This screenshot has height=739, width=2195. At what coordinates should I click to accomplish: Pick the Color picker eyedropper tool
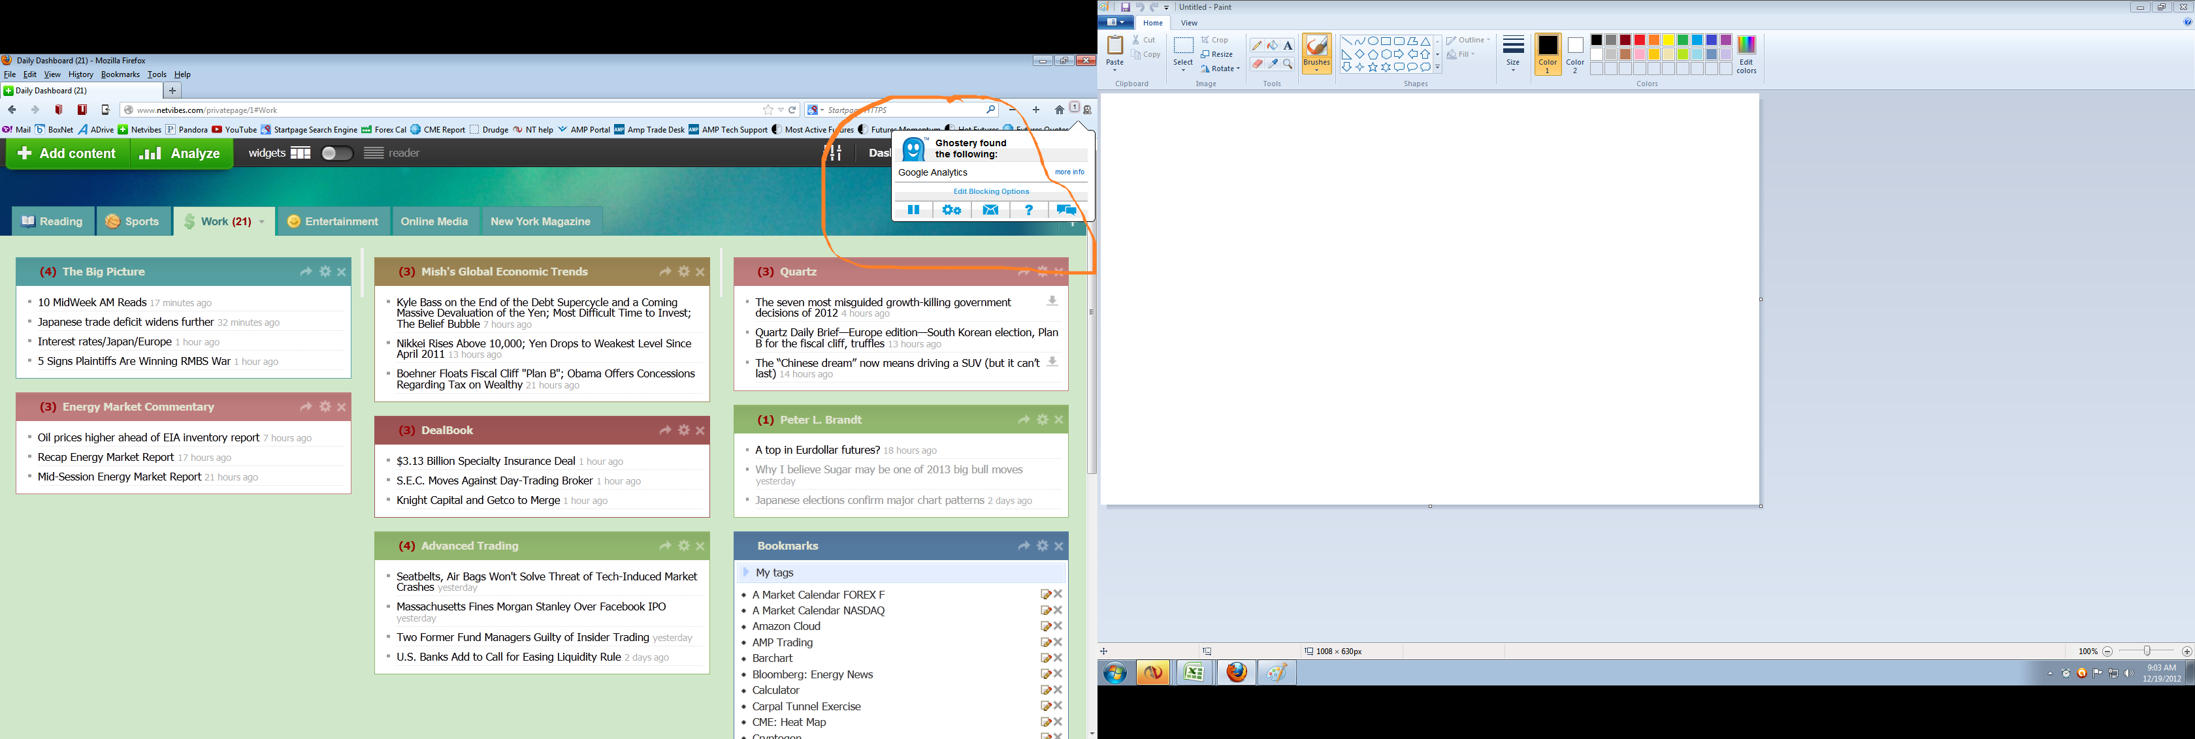[x=1272, y=64]
